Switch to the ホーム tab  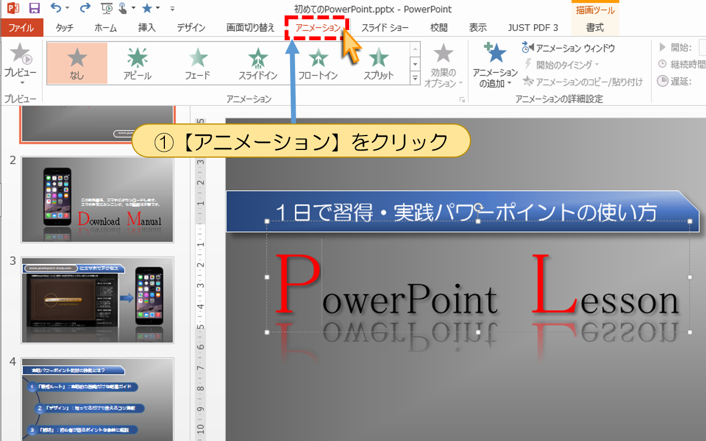pyautogui.click(x=105, y=28)
